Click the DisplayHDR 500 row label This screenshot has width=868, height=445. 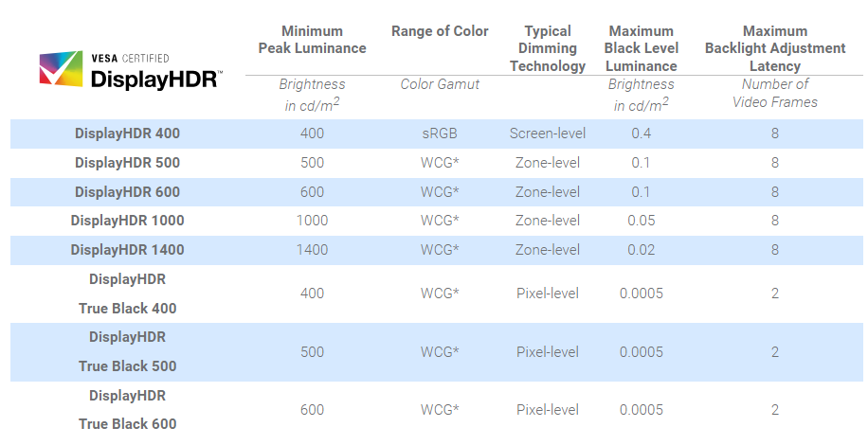(x=127, y=163)
